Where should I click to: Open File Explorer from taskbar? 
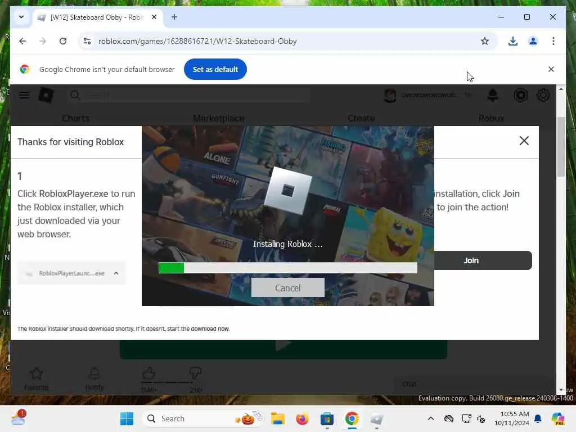tap(278, 418)
